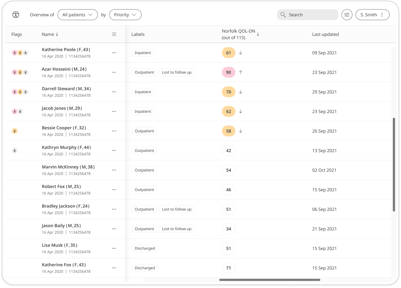The width and height of the screenshot is (401, 288).
Task: Click the search magnifier icon
Action: (x=283, y=15)
